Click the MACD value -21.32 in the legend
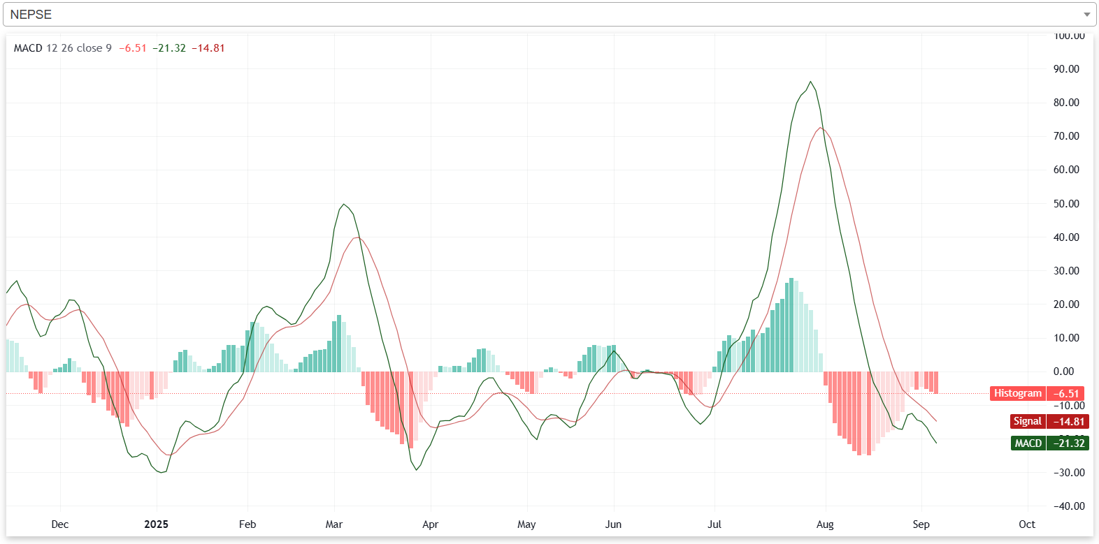The width and height of the screenshot is (1099, 544). [x=170, y=48]
